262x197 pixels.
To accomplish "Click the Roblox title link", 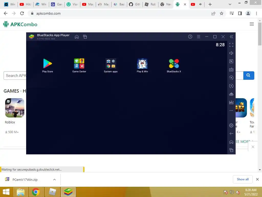I will (10, 122).
